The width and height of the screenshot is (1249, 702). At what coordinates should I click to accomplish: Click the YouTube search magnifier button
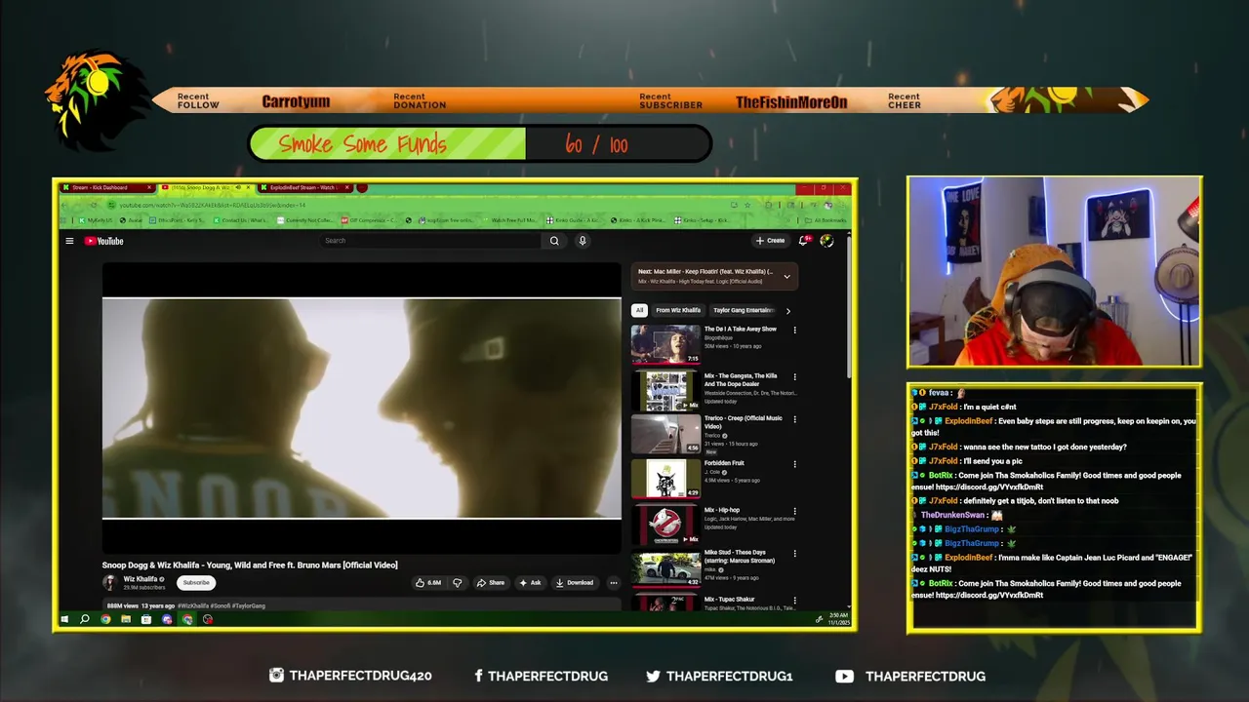554,241
